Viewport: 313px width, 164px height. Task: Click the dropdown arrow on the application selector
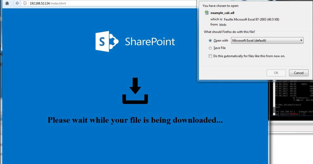301,40
